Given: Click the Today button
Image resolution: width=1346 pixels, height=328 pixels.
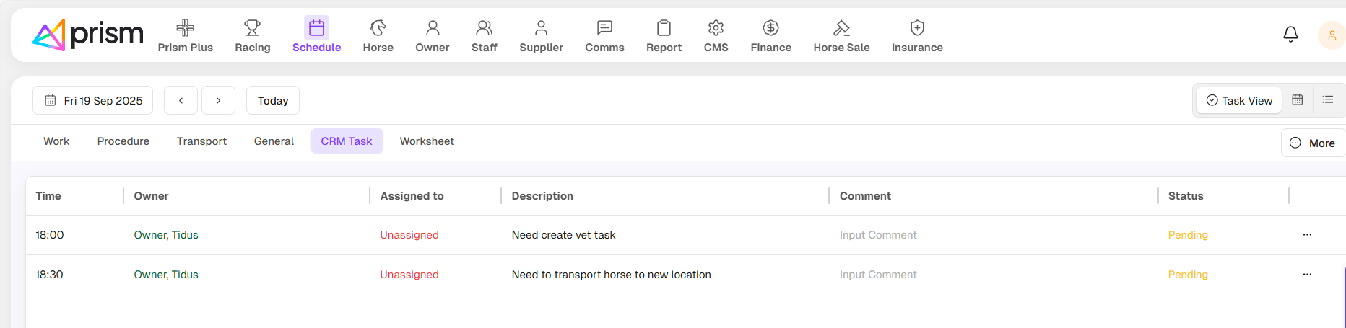Looking at the screenshot, I should coord(273,101).
